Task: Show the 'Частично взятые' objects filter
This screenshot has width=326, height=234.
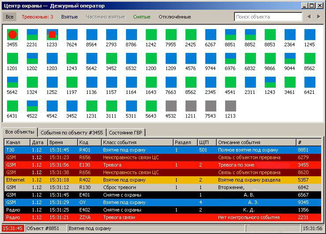Action: pyautogui.click(x=105, y=17)
